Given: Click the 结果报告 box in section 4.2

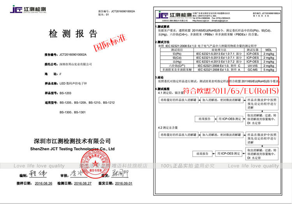Looking at the screenshot, I should click(202, 153).
